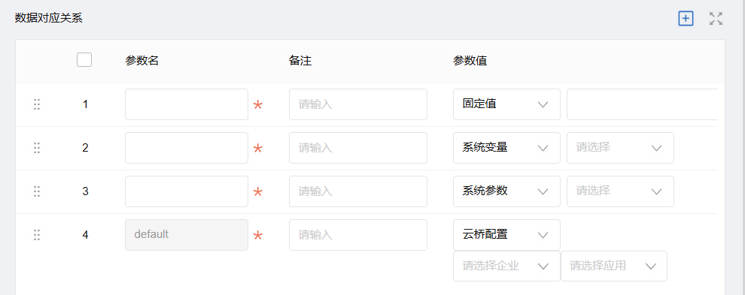
Task: Click the 备注 input in row 2
Action: click(x=357, y=148)
